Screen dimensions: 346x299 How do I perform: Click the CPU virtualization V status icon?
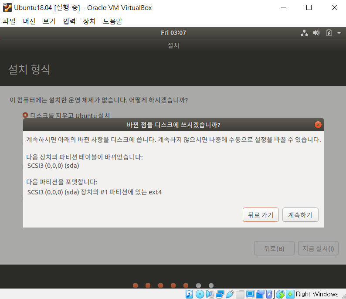click(269, 294)
